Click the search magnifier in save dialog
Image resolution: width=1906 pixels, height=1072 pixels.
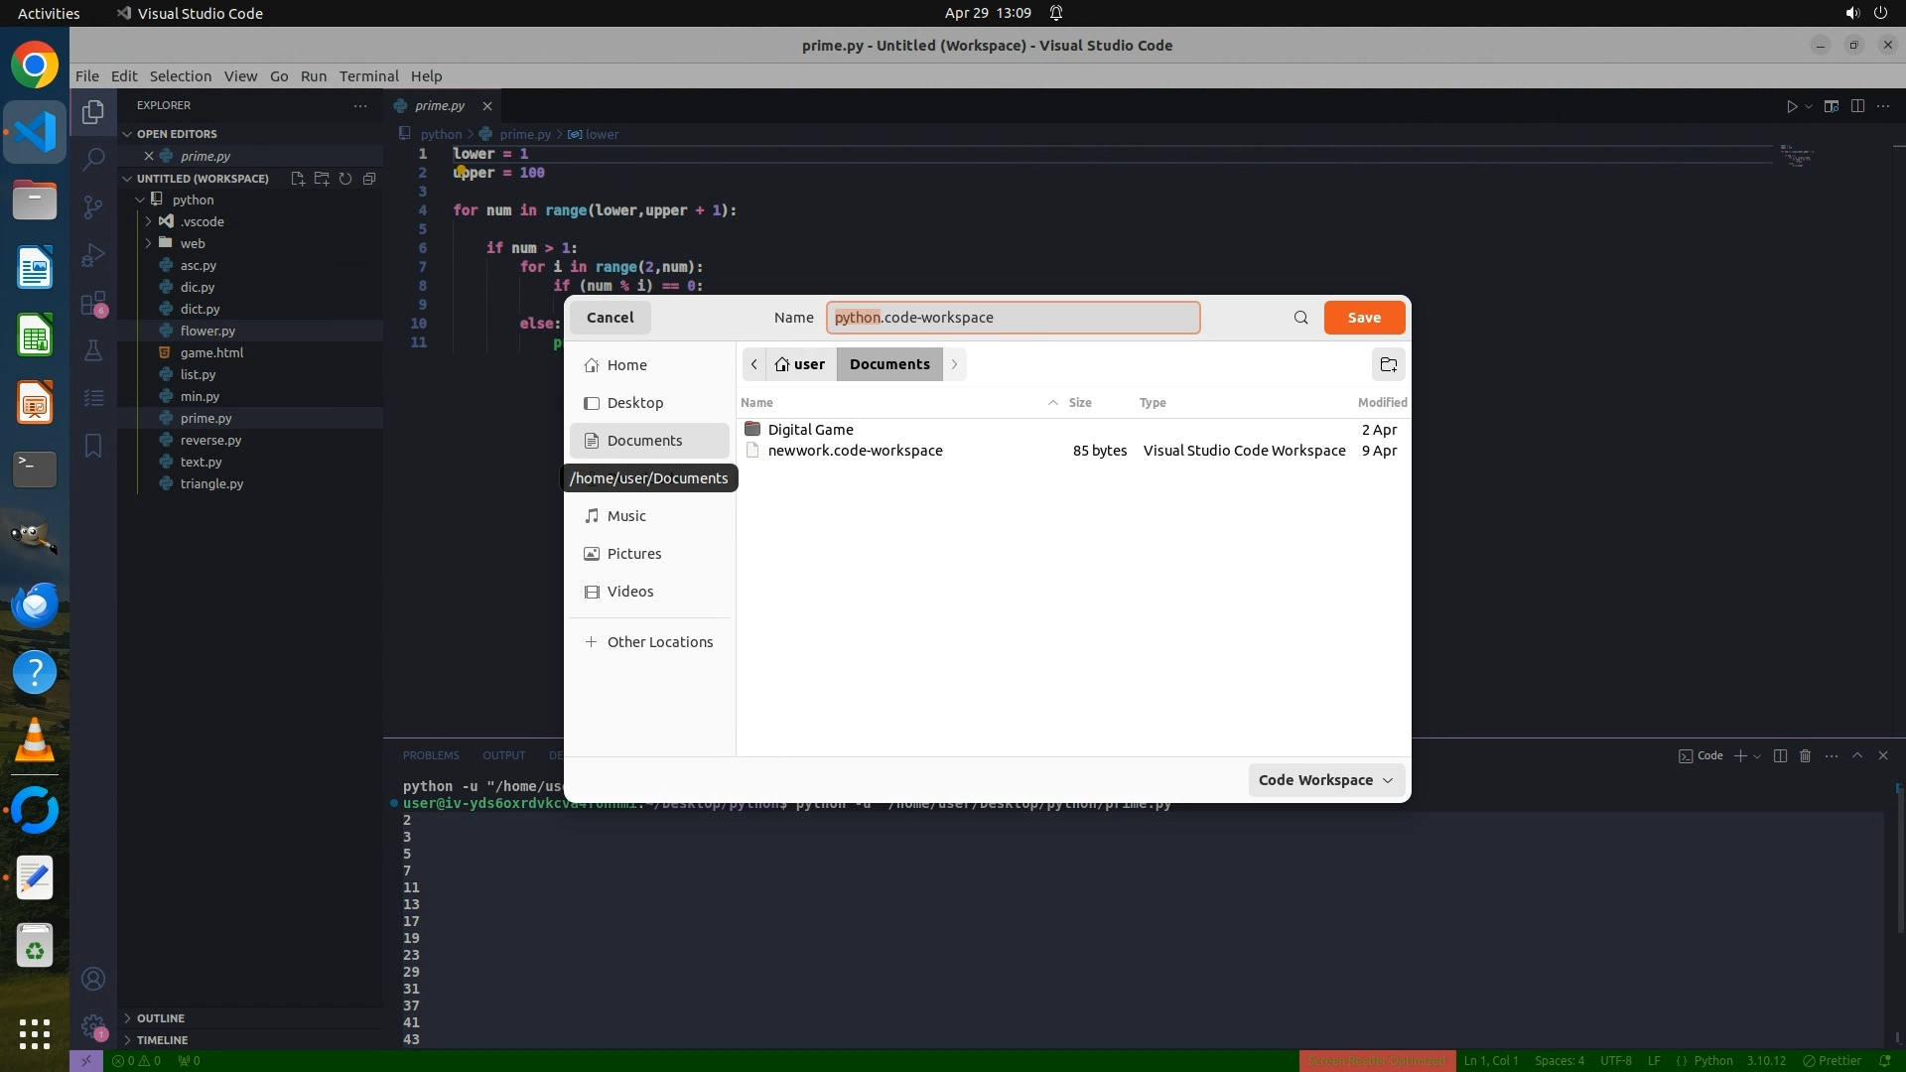point(1300,318)
